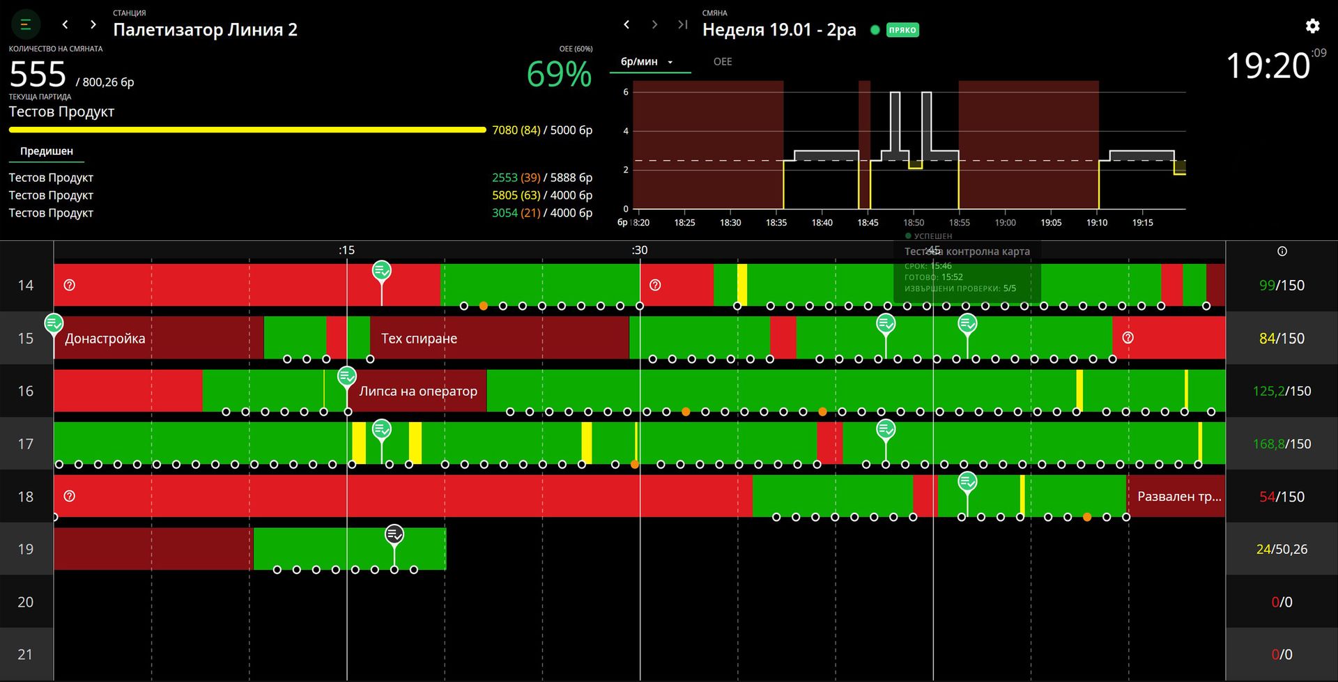Click station title Палетизатор Линия 2
The height and width of the screenshot is (682, 1338).
205,30
